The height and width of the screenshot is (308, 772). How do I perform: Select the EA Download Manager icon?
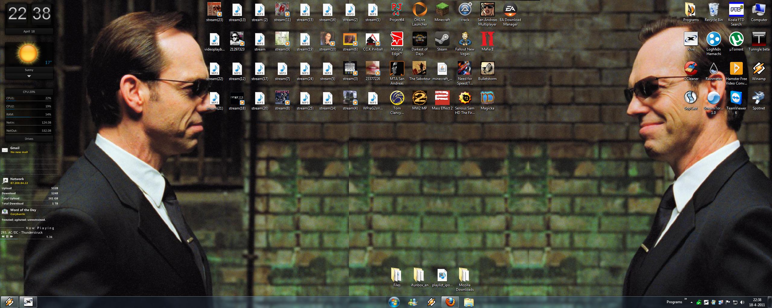tap(510, 14)
